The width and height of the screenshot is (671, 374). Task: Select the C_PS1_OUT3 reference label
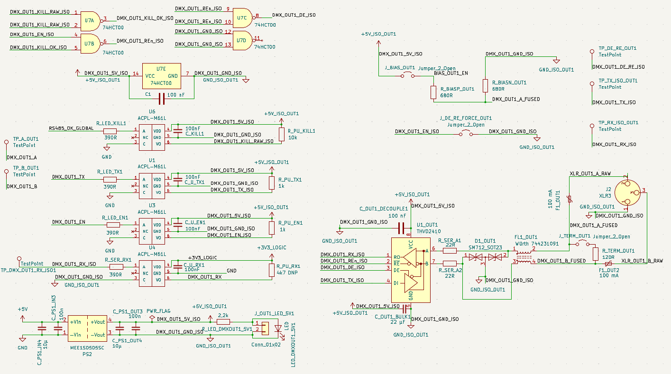(x=128, y=311)
